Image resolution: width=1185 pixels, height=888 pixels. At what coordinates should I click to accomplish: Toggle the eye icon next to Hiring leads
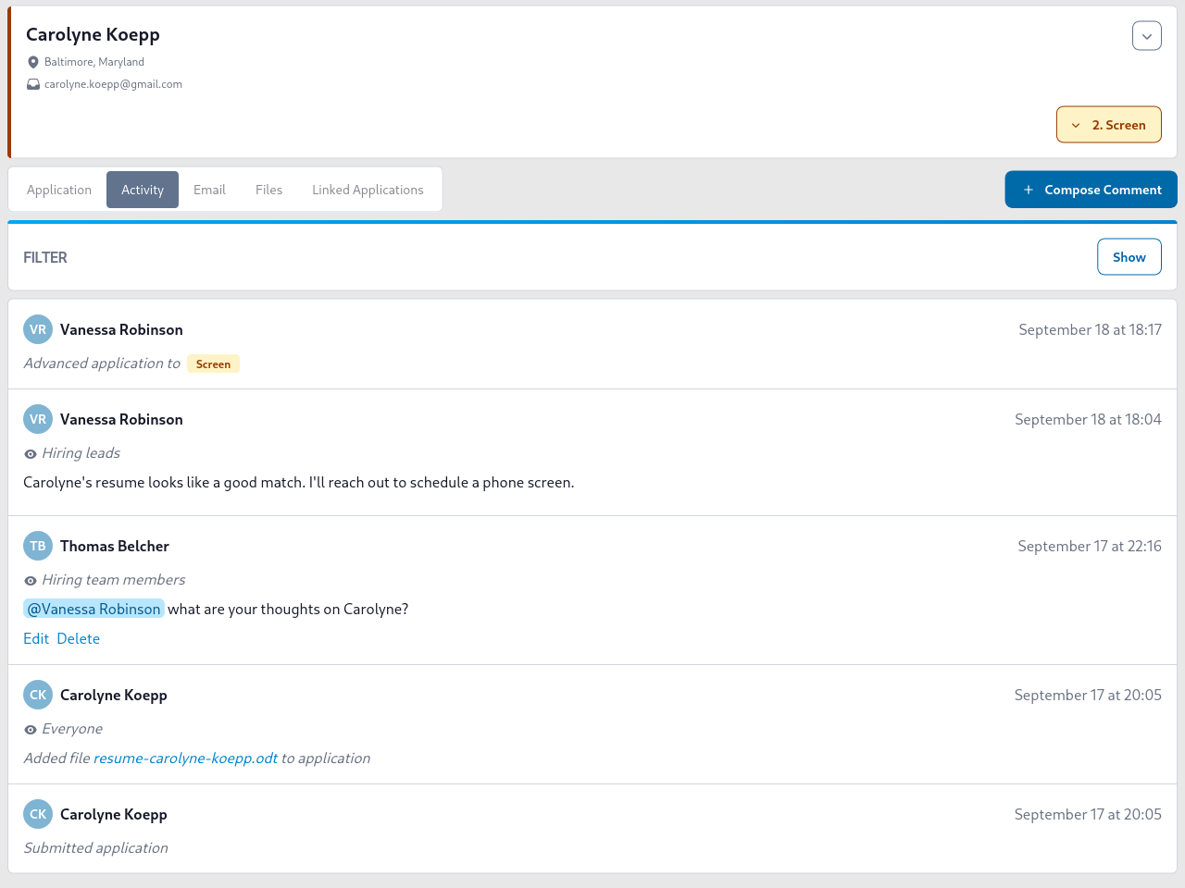[x=29, y=453]
